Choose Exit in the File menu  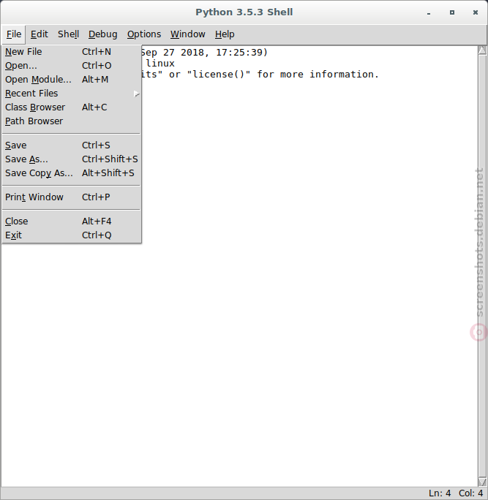pyautogui.click(x=72, y=235)
